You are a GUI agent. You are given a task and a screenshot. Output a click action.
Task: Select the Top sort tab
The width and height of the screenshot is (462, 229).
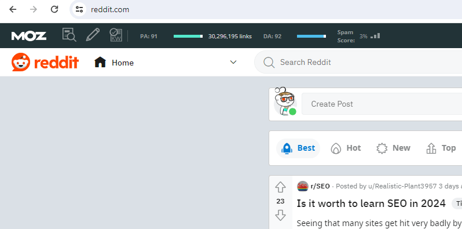coord(441,148)
